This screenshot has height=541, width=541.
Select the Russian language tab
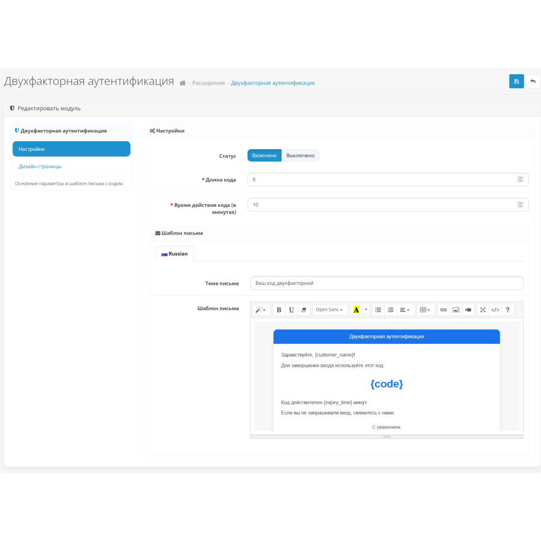coord(174,254)
